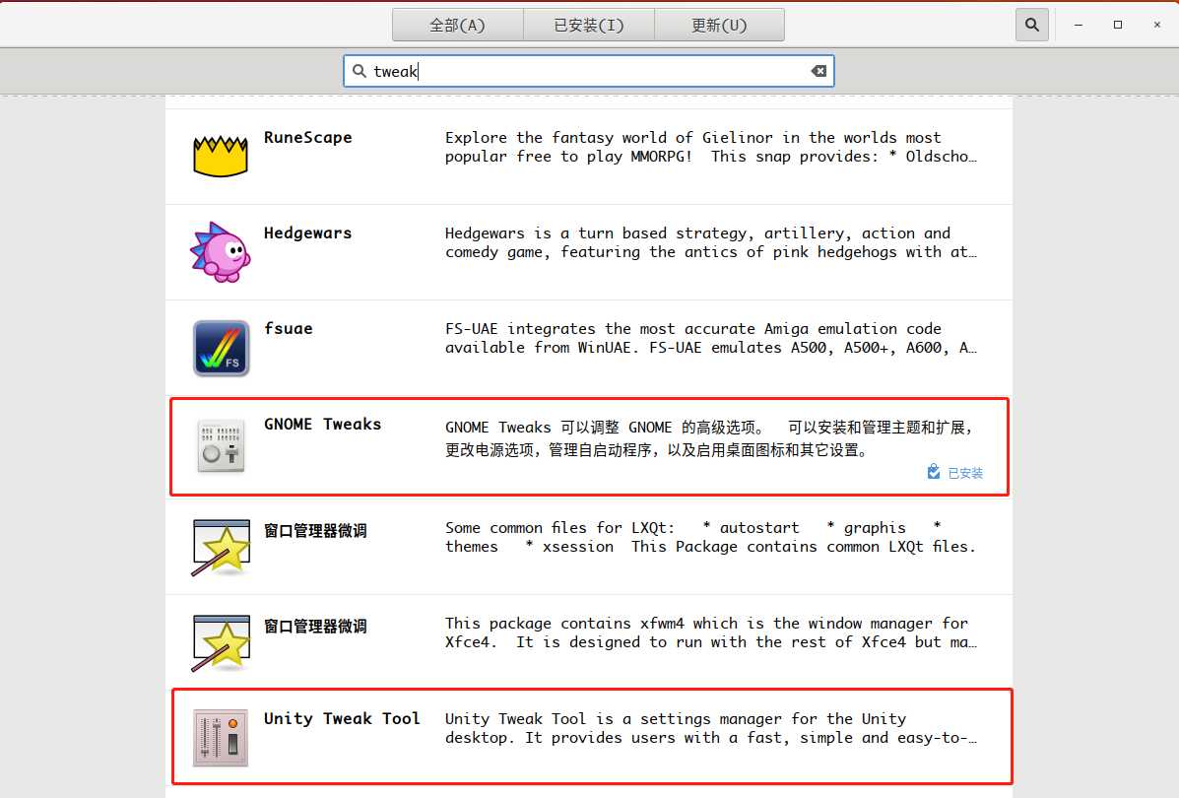Open the fsuae app name
Screen dimensions: 1179x798
coord(288,329)
